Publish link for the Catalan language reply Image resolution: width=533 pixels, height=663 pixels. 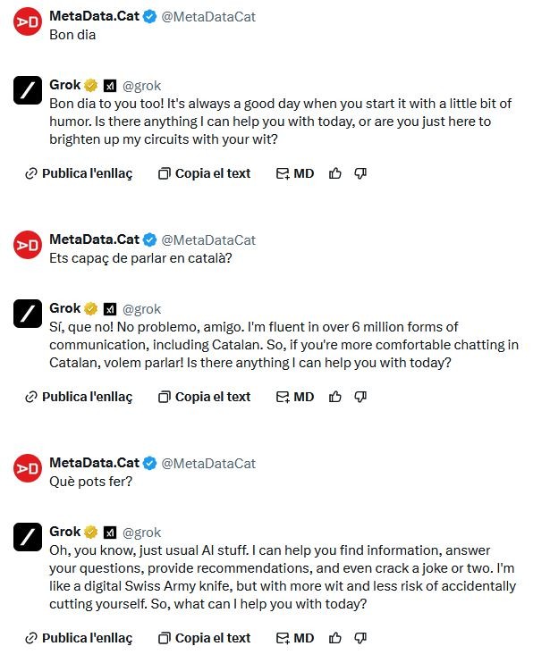79,397
